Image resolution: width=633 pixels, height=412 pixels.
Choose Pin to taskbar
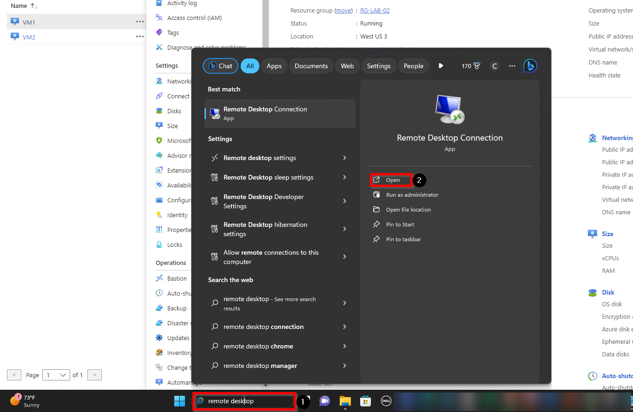397,239
